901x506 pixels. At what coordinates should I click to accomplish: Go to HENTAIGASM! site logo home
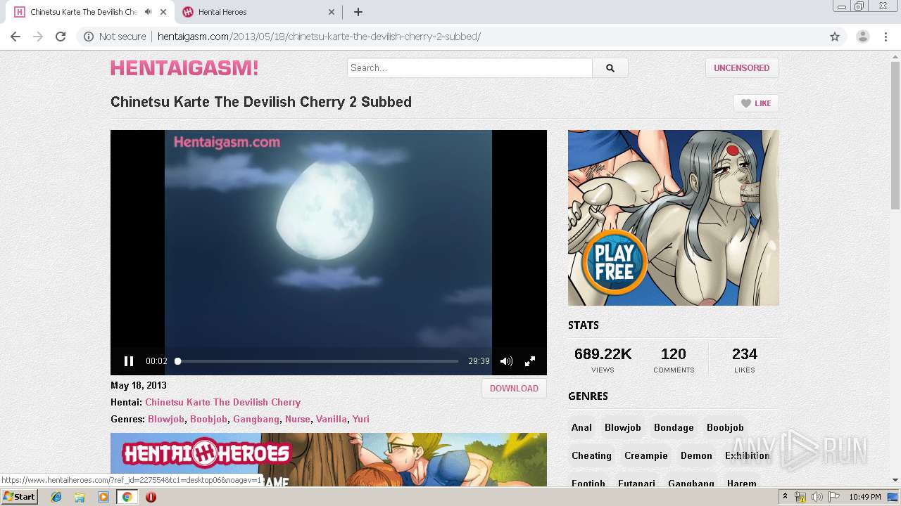(x=184, y=67)
